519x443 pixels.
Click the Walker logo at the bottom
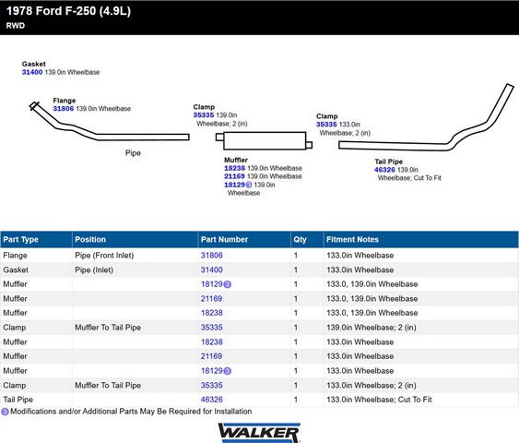click(259, 433)
